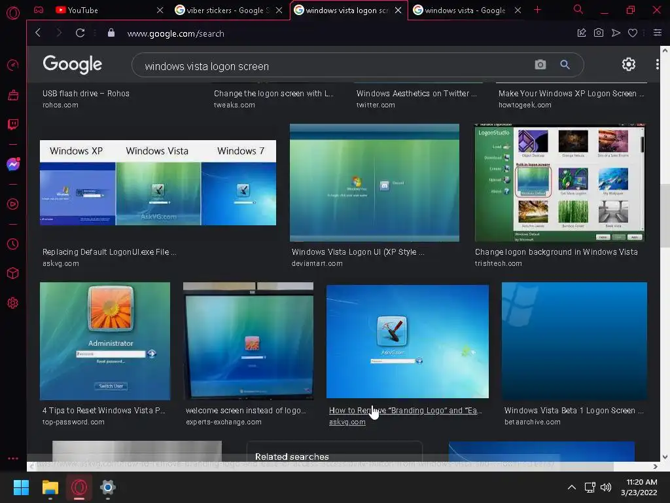Viewport: 670px width, 503px height.
Task: Open History clock icon in sidebar
Action: click(13, 244)
